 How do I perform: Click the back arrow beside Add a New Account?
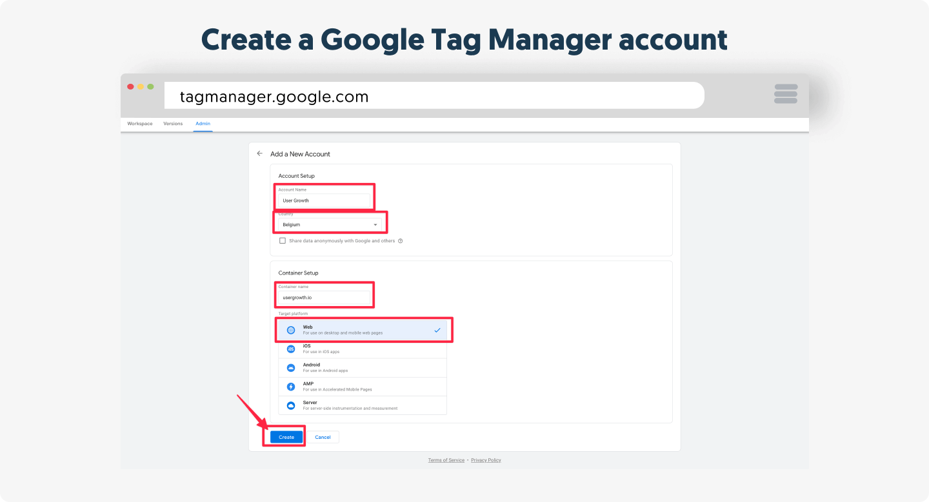tap(259, 154)
